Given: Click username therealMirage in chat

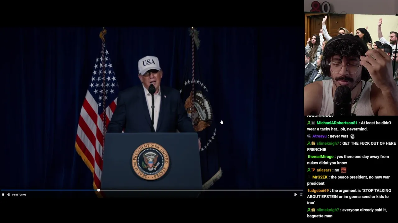Looking at the screenshot, I should point(320,157).
